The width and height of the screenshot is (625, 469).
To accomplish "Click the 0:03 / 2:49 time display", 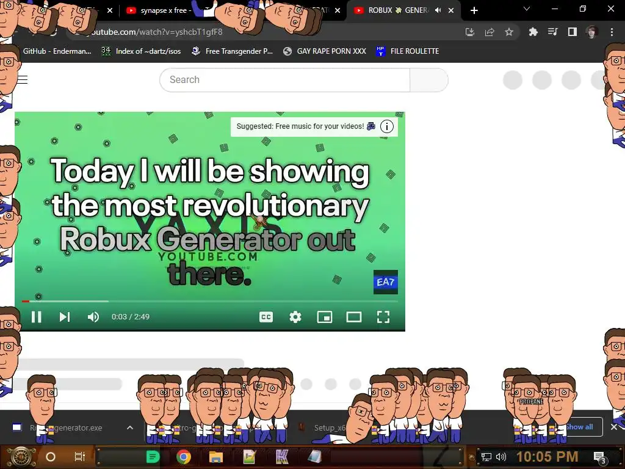I will 131,317.
